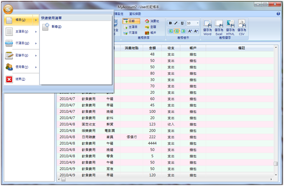Viewport: 284px width, 186px height.
Task: Save the table as CSV
Action: pyautogui.click(x=242, y=27)
